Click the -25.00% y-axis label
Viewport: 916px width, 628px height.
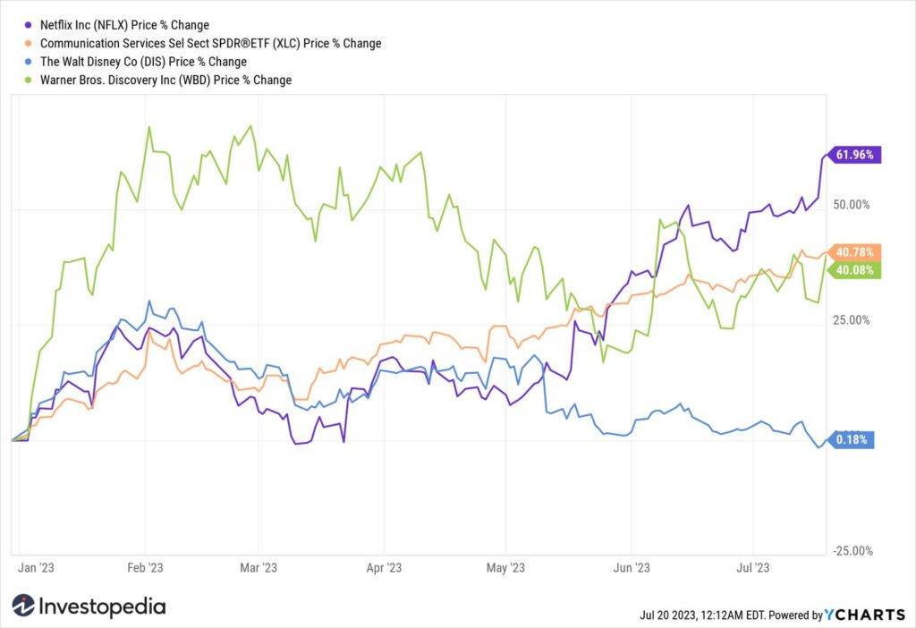852,551
